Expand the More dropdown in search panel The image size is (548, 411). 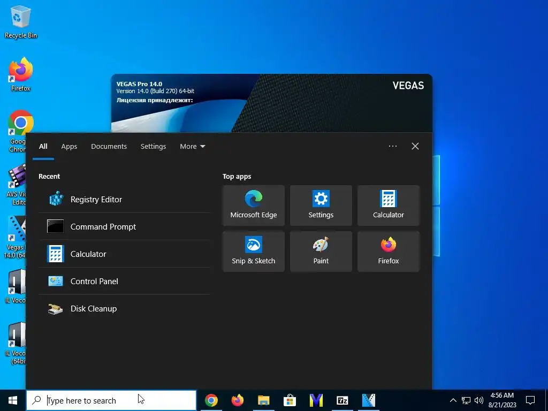[192, 147]
